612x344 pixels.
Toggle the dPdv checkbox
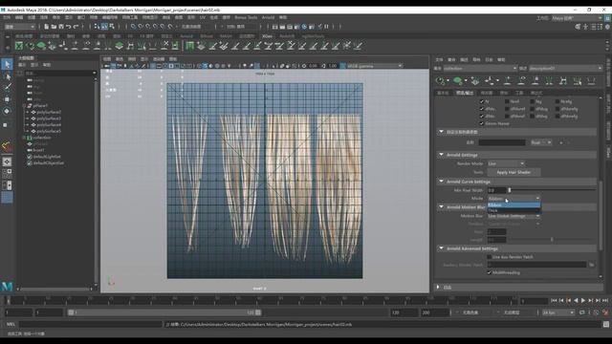click(x=482, y=116)
